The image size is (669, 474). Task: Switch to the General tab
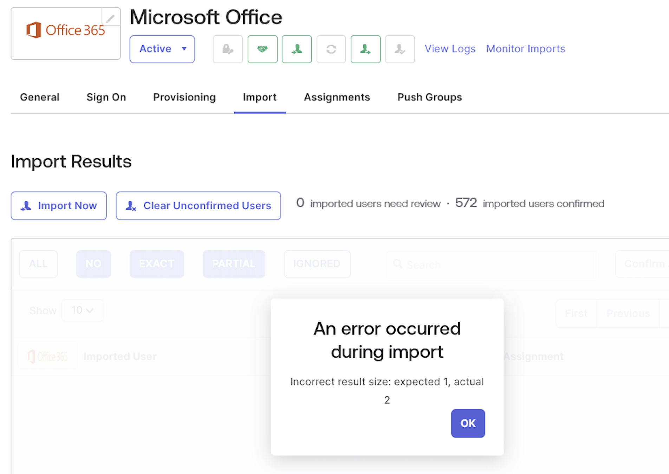tap(40, 97)
